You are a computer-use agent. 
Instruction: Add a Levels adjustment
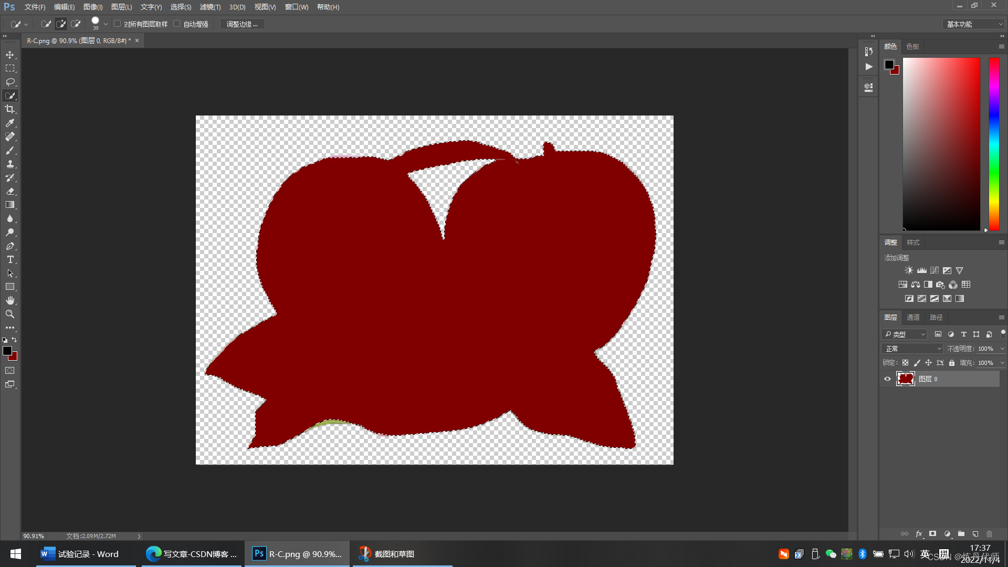pyautogui.click(x=921, y=270)
